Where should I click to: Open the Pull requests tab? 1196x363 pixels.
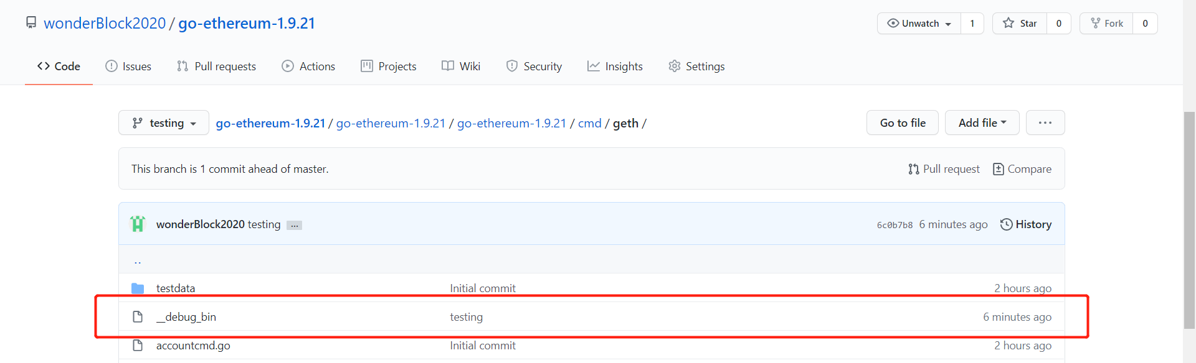(x=216, y=66)
